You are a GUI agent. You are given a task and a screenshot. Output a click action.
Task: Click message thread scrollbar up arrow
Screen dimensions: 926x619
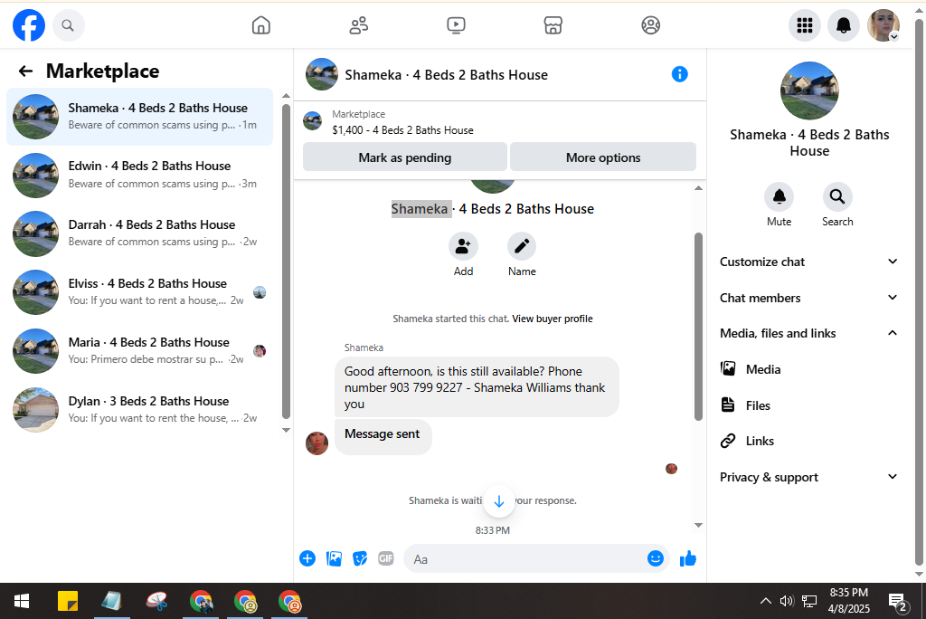click(x=698, y=188)
